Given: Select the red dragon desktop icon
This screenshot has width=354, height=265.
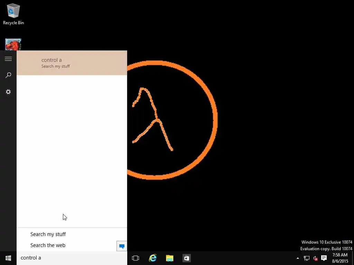Looking at the screenshot, I should click(x=13, y=45).
